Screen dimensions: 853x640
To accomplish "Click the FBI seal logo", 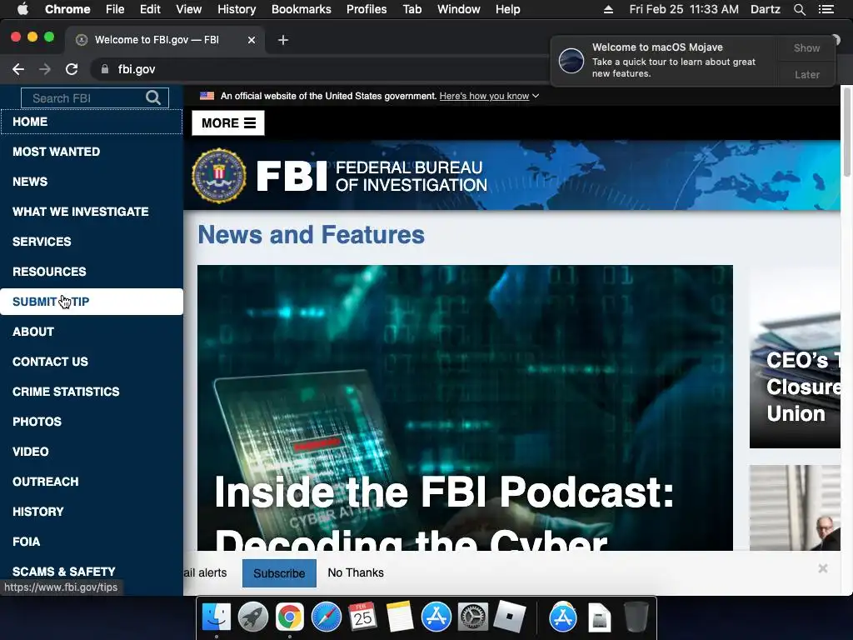I will pos(219,176).
